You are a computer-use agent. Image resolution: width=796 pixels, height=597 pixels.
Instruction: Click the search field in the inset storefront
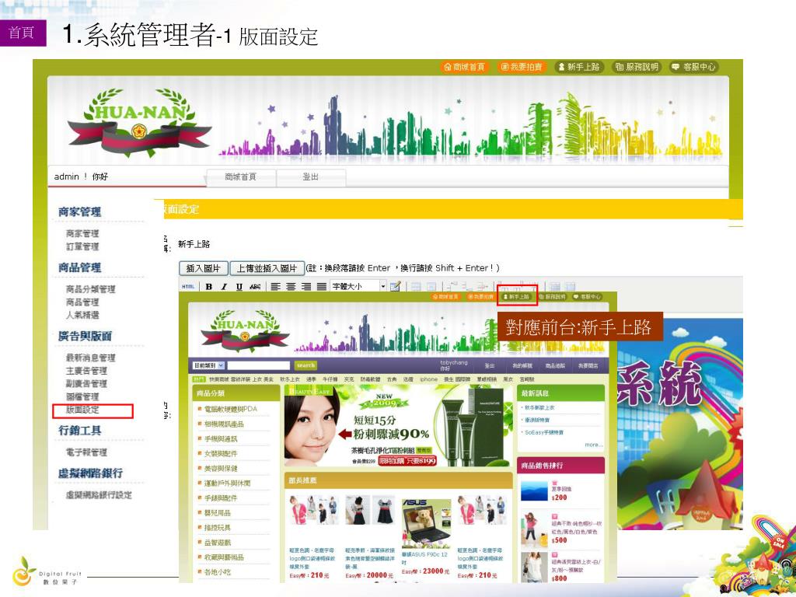click(258, 365)
